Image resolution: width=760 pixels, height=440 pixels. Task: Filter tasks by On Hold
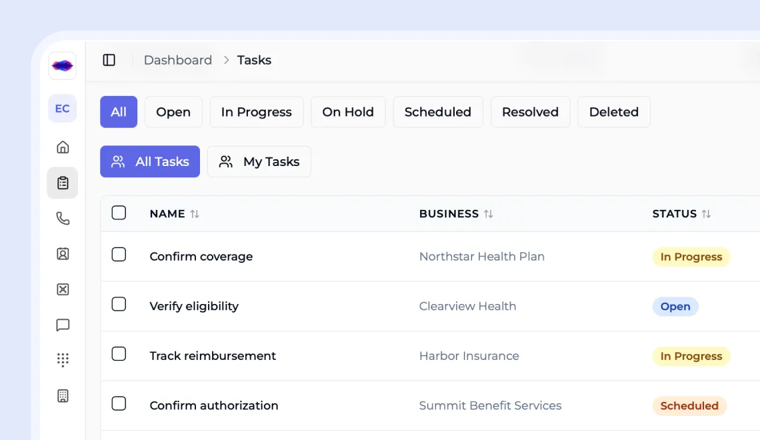pos(348,112)
